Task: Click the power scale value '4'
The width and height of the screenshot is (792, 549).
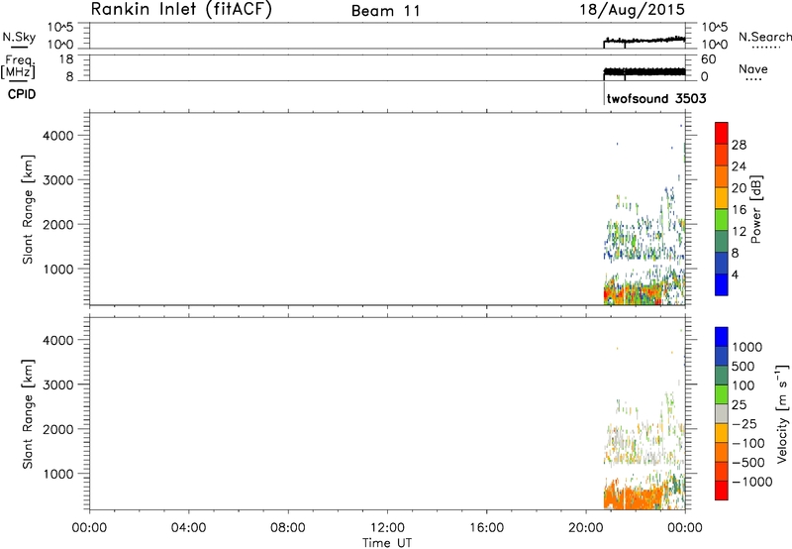Action: [x=735, y=275]
